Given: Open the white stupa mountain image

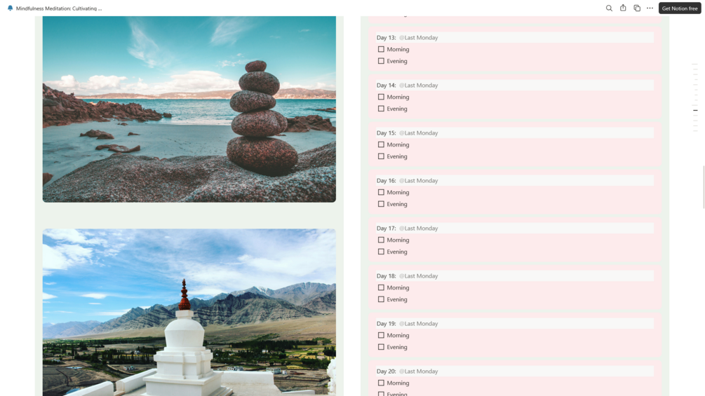Looking at the screenshot, I should pyautogui.click(x=189, y=313).
